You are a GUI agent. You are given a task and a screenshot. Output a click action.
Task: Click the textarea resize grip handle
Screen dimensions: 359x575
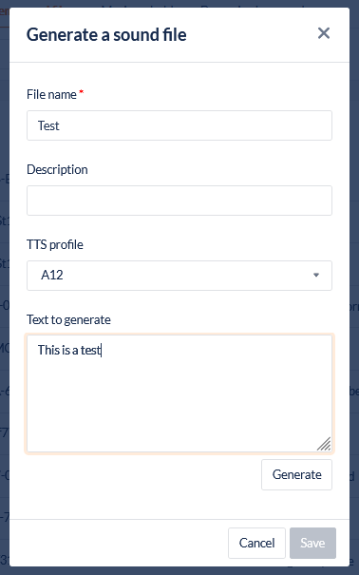pos(324,444)
